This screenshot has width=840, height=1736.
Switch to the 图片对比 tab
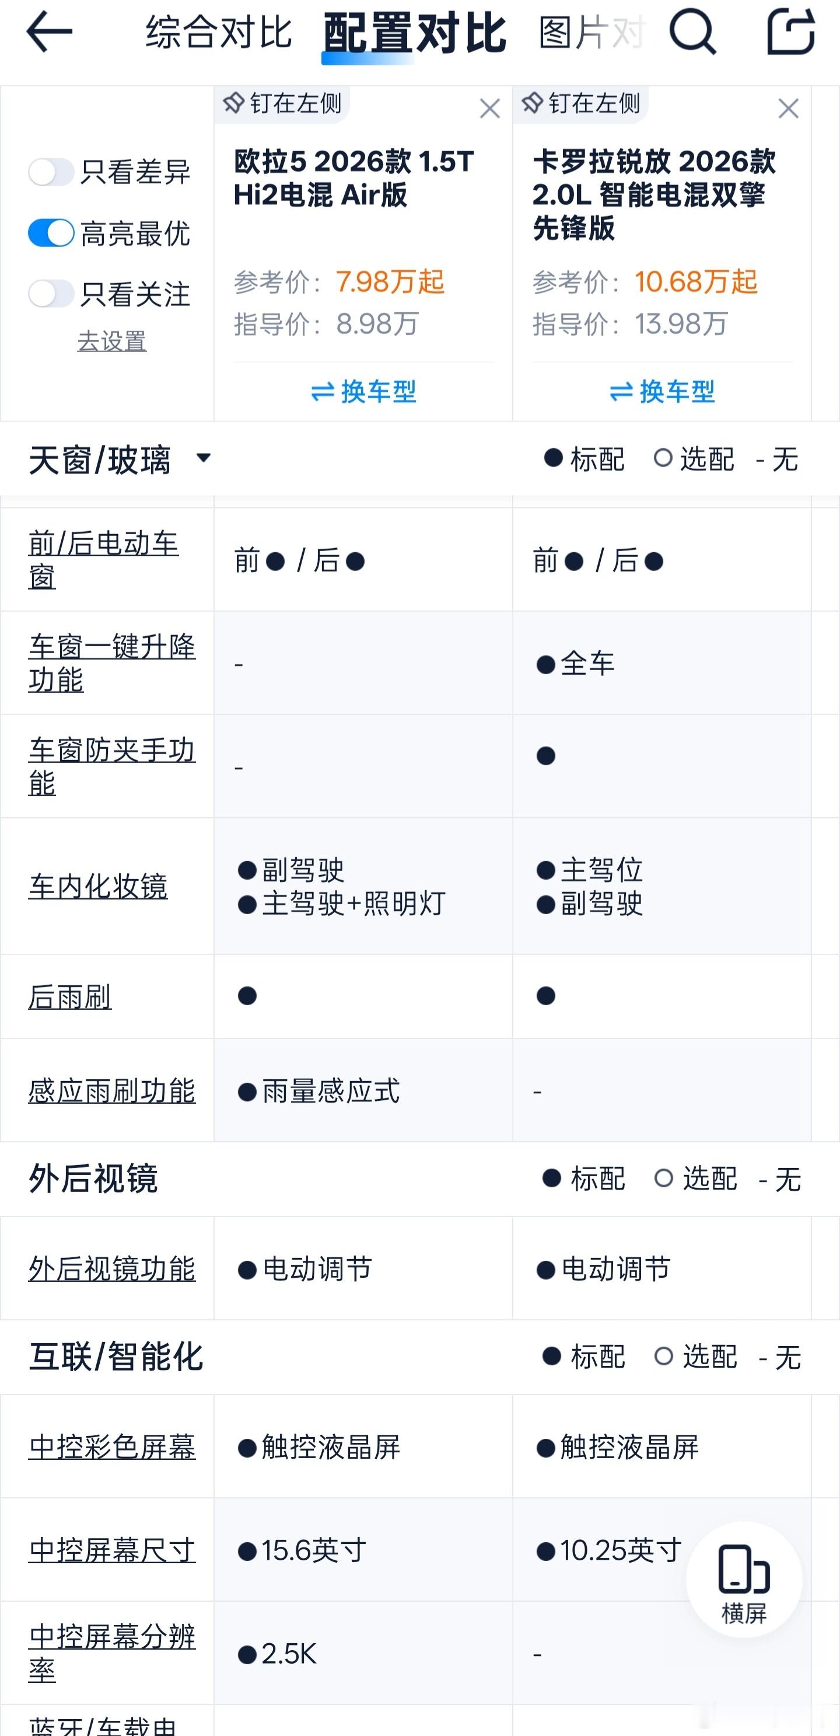(591, 32)
